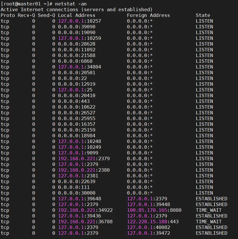238x239 pixels.
Task: Click the Foreign Address column header
Action: [148, 15]
